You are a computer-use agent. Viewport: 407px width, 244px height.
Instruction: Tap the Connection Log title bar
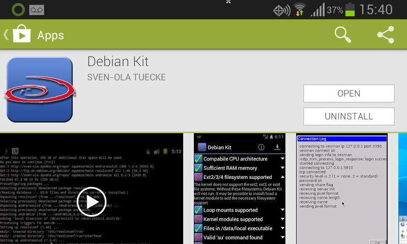(x=342, y=139)
